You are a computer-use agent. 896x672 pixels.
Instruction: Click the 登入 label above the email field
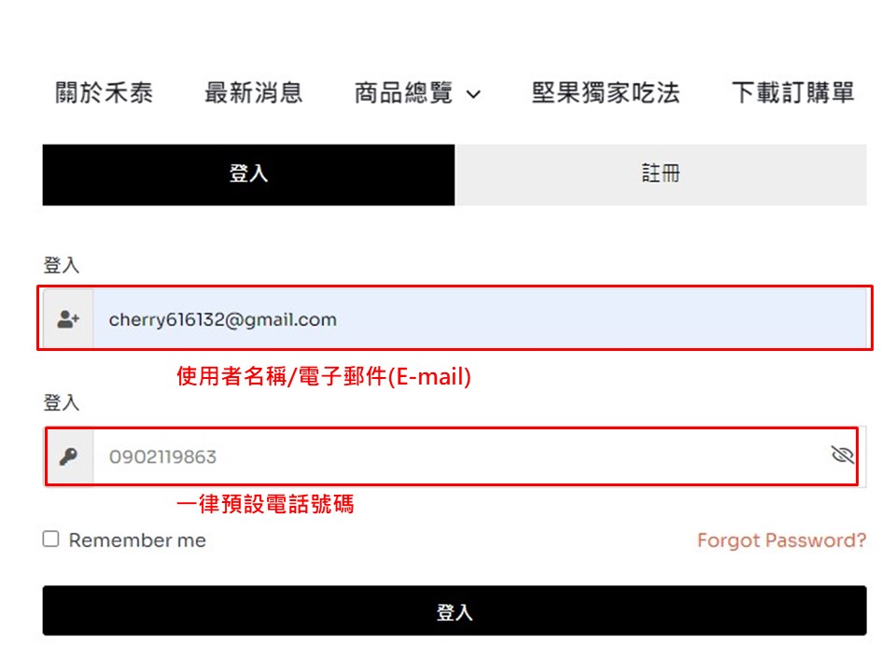point(62,266)
